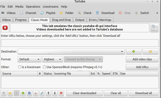Switch to the Output tab
This screenshot has width=161, height=98.
coord(80,20)
